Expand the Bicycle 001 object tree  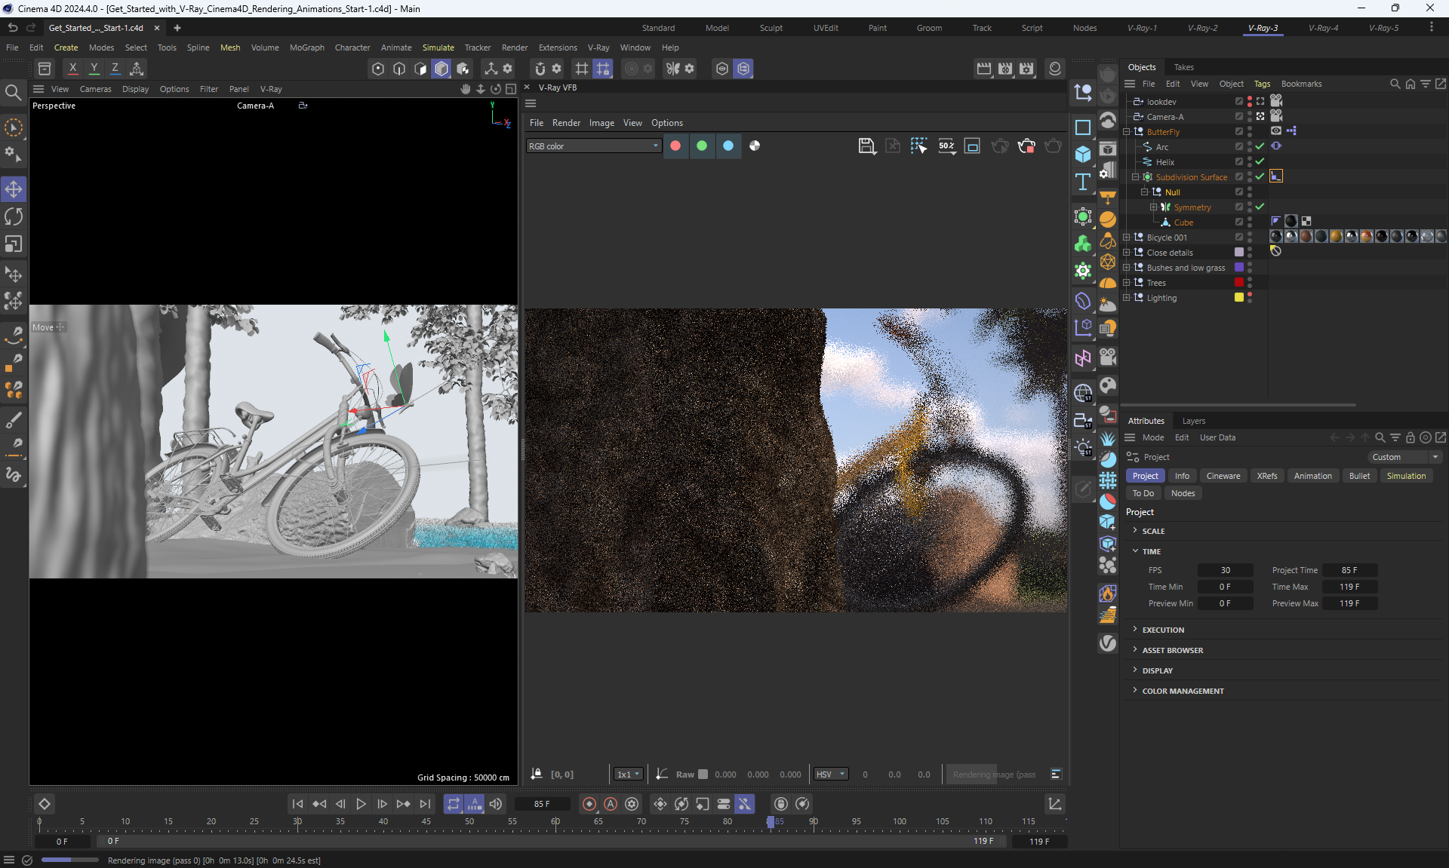click(x=1127, y=237)
